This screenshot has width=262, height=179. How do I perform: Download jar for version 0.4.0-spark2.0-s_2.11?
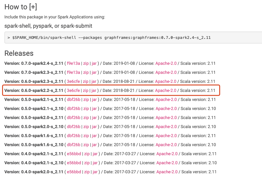pos(95,172)
